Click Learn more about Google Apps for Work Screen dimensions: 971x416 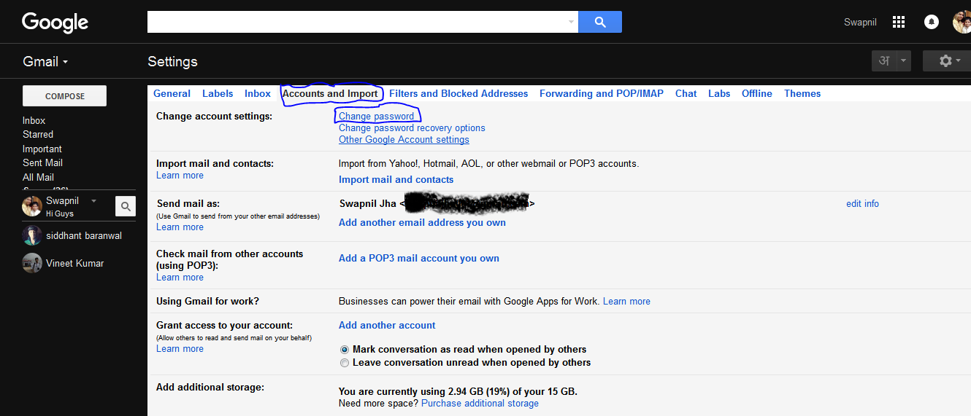pyautogui.click(x=626, y=301)
